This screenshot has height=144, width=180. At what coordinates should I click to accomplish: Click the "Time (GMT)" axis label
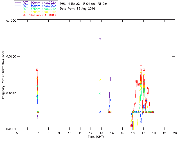pos(96,137)
